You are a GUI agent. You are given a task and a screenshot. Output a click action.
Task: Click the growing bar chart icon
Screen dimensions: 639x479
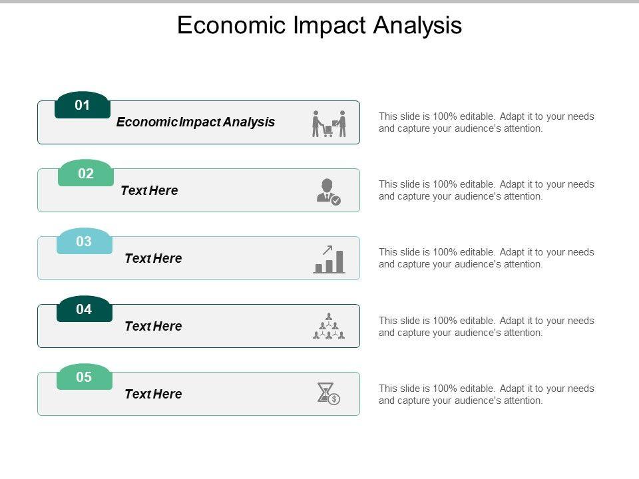coord(329,259)
